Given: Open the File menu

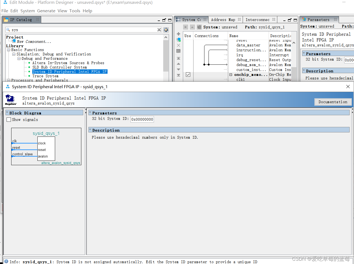Looking at the screenshot, I should (5, 11).
